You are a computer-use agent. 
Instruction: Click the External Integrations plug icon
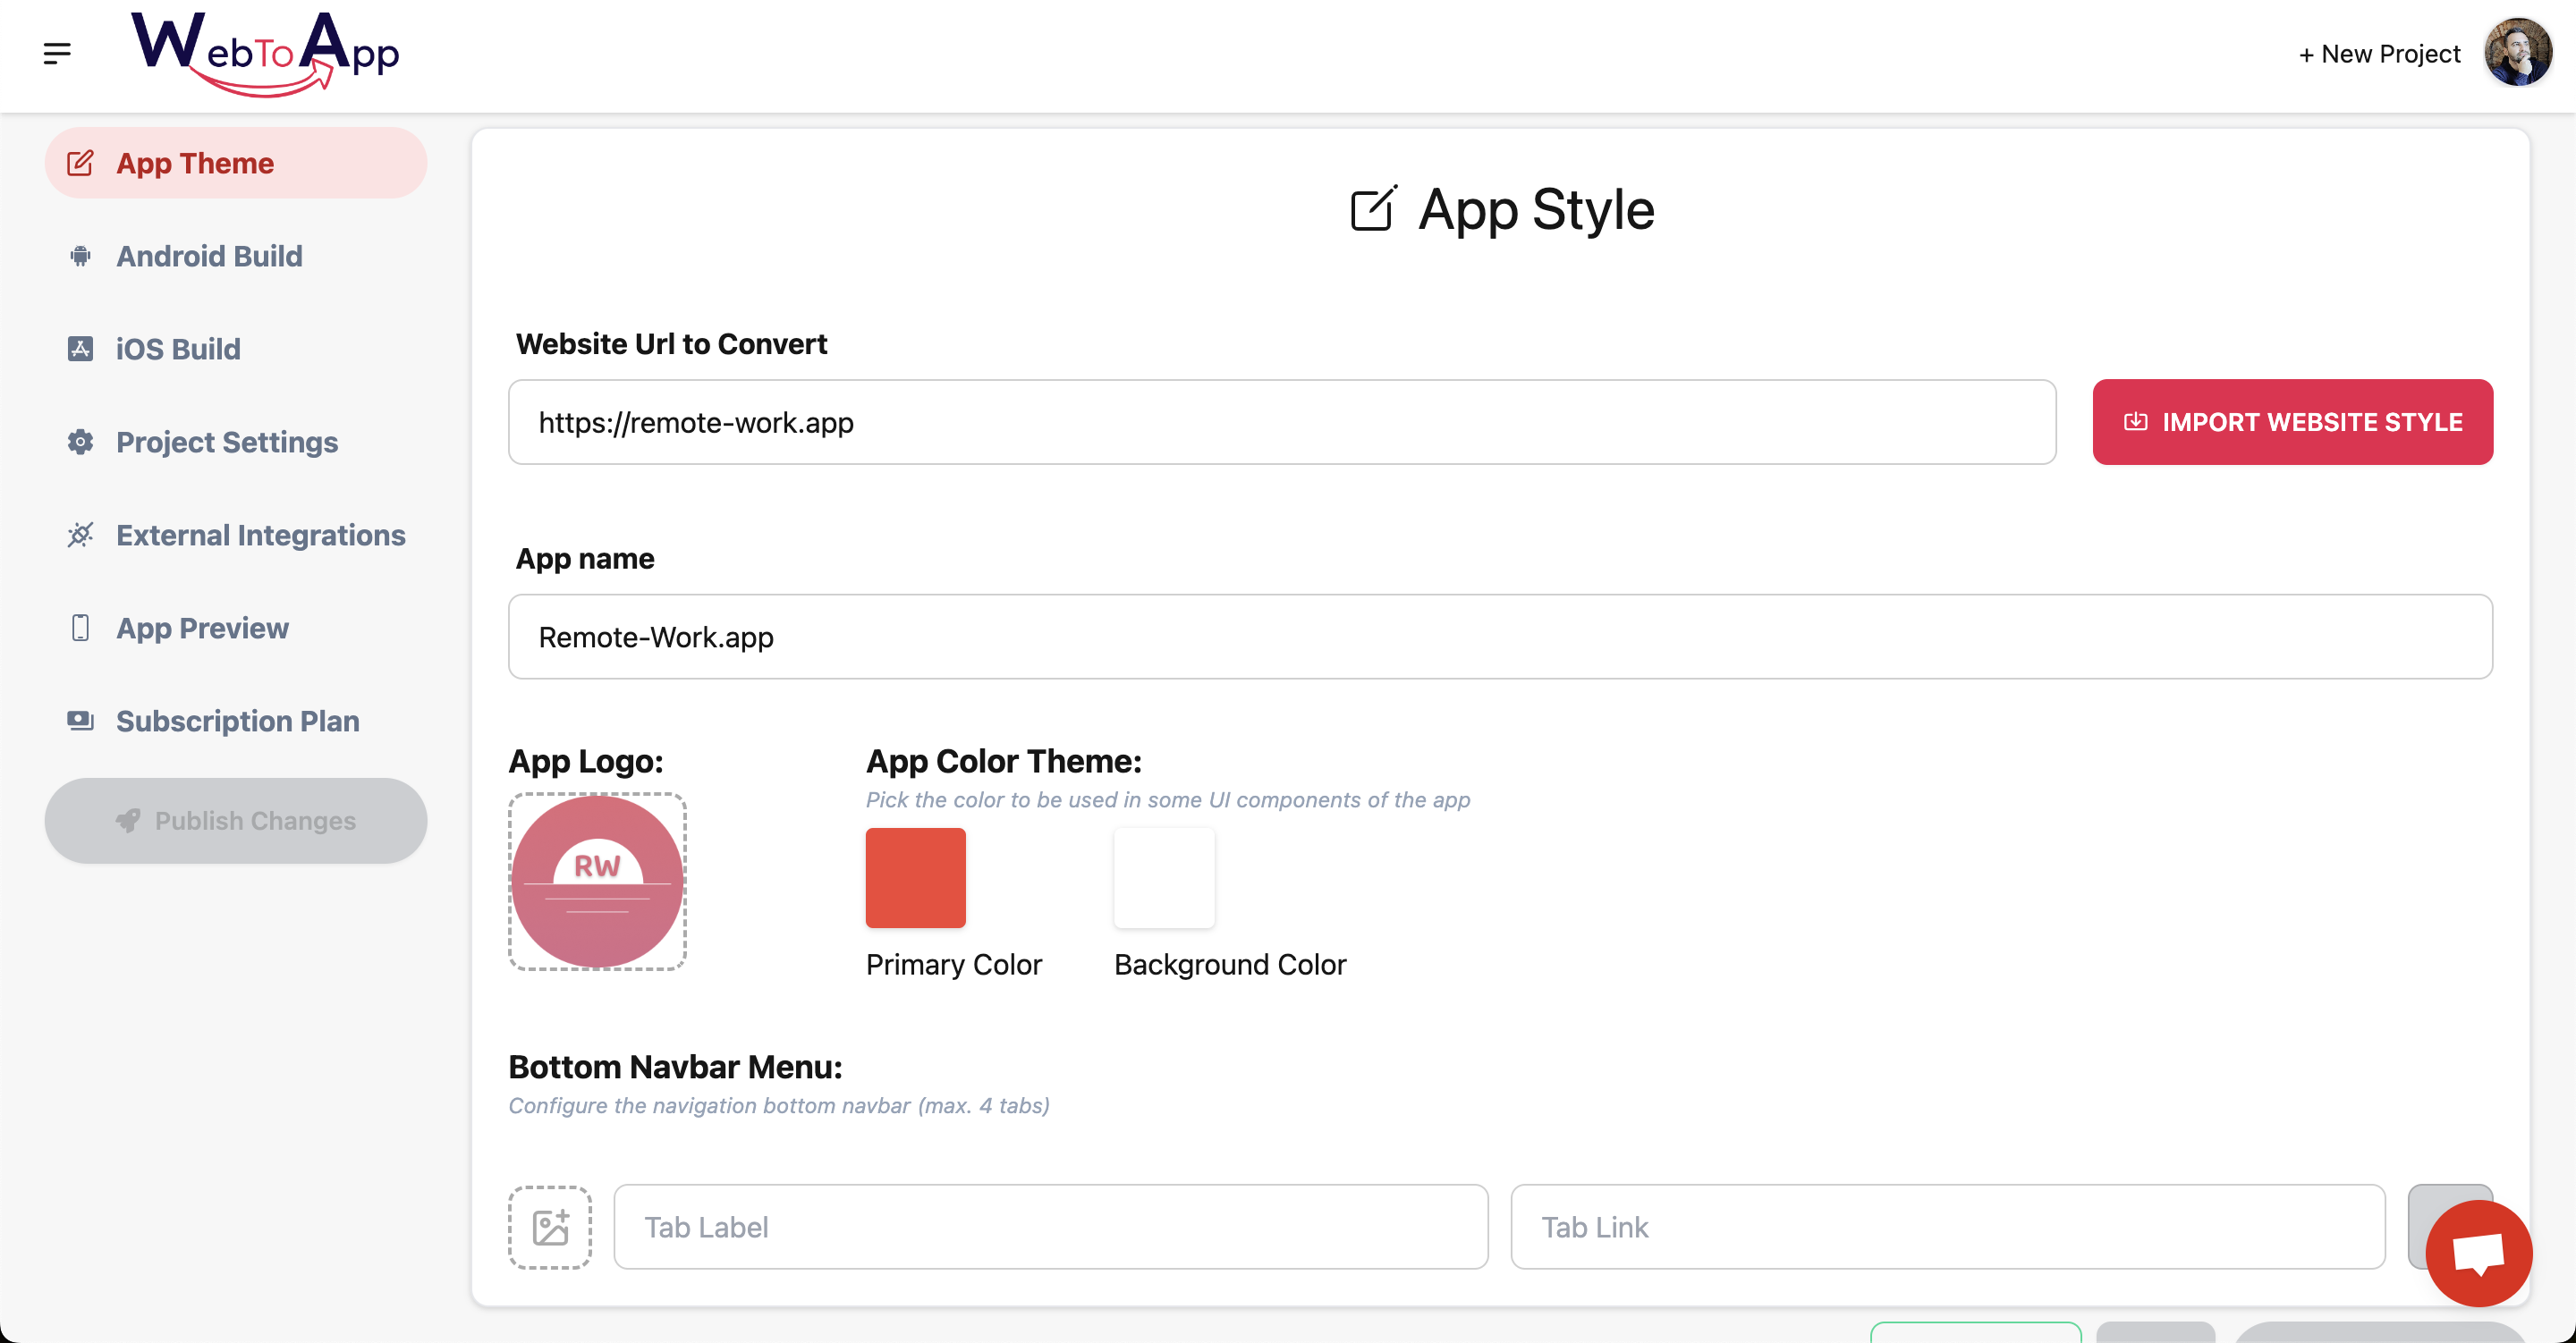coord(80,535)
